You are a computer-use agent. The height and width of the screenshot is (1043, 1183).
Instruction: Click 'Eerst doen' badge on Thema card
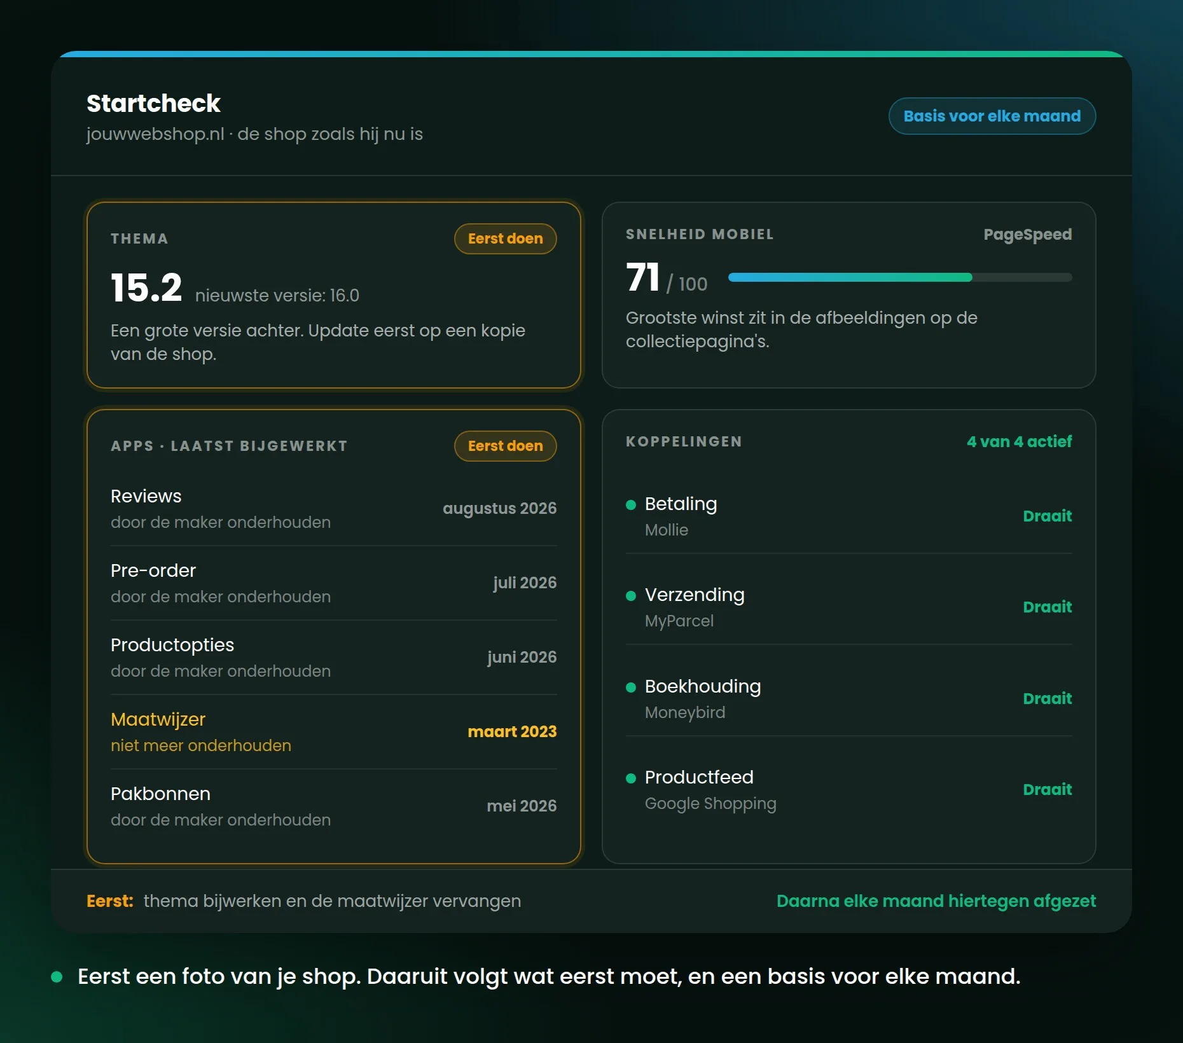coord(505,239)
